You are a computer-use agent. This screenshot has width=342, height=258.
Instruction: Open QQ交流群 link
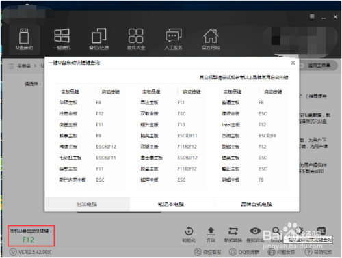pyautogui.click(x=244, y=252)
